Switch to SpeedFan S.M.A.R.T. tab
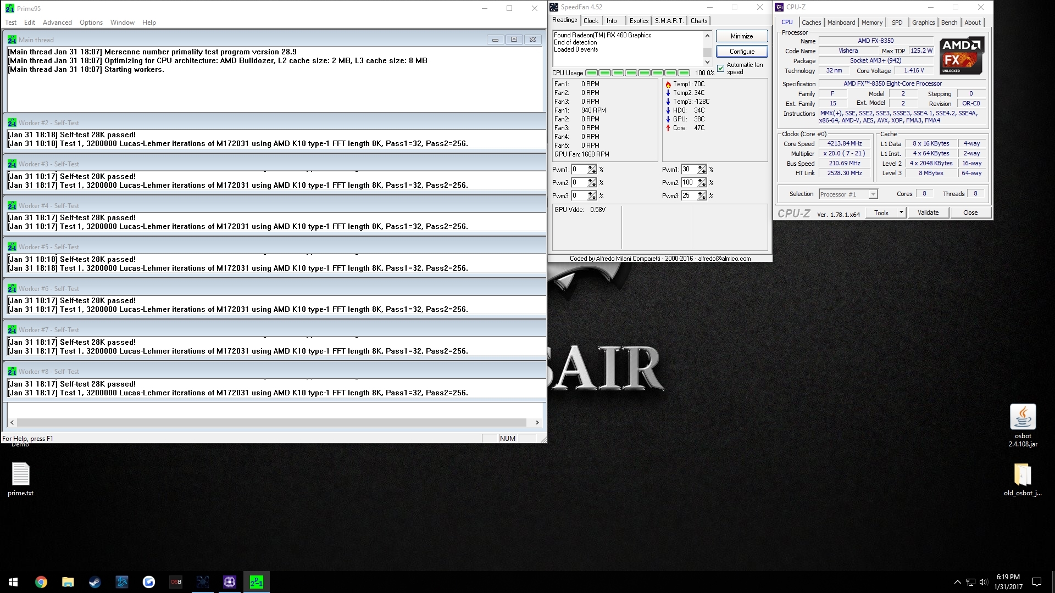 [669, 21]
